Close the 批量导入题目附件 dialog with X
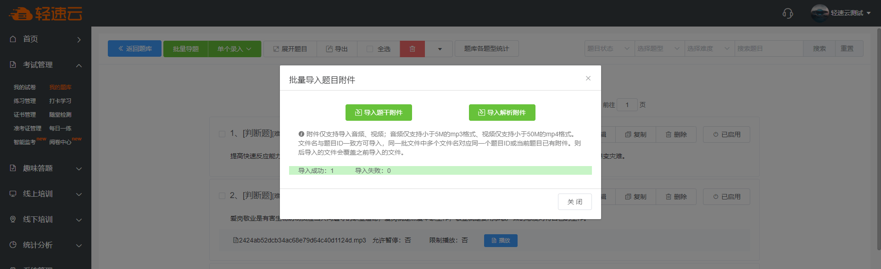This screenshot has height=269, width=881. [588, 79]
